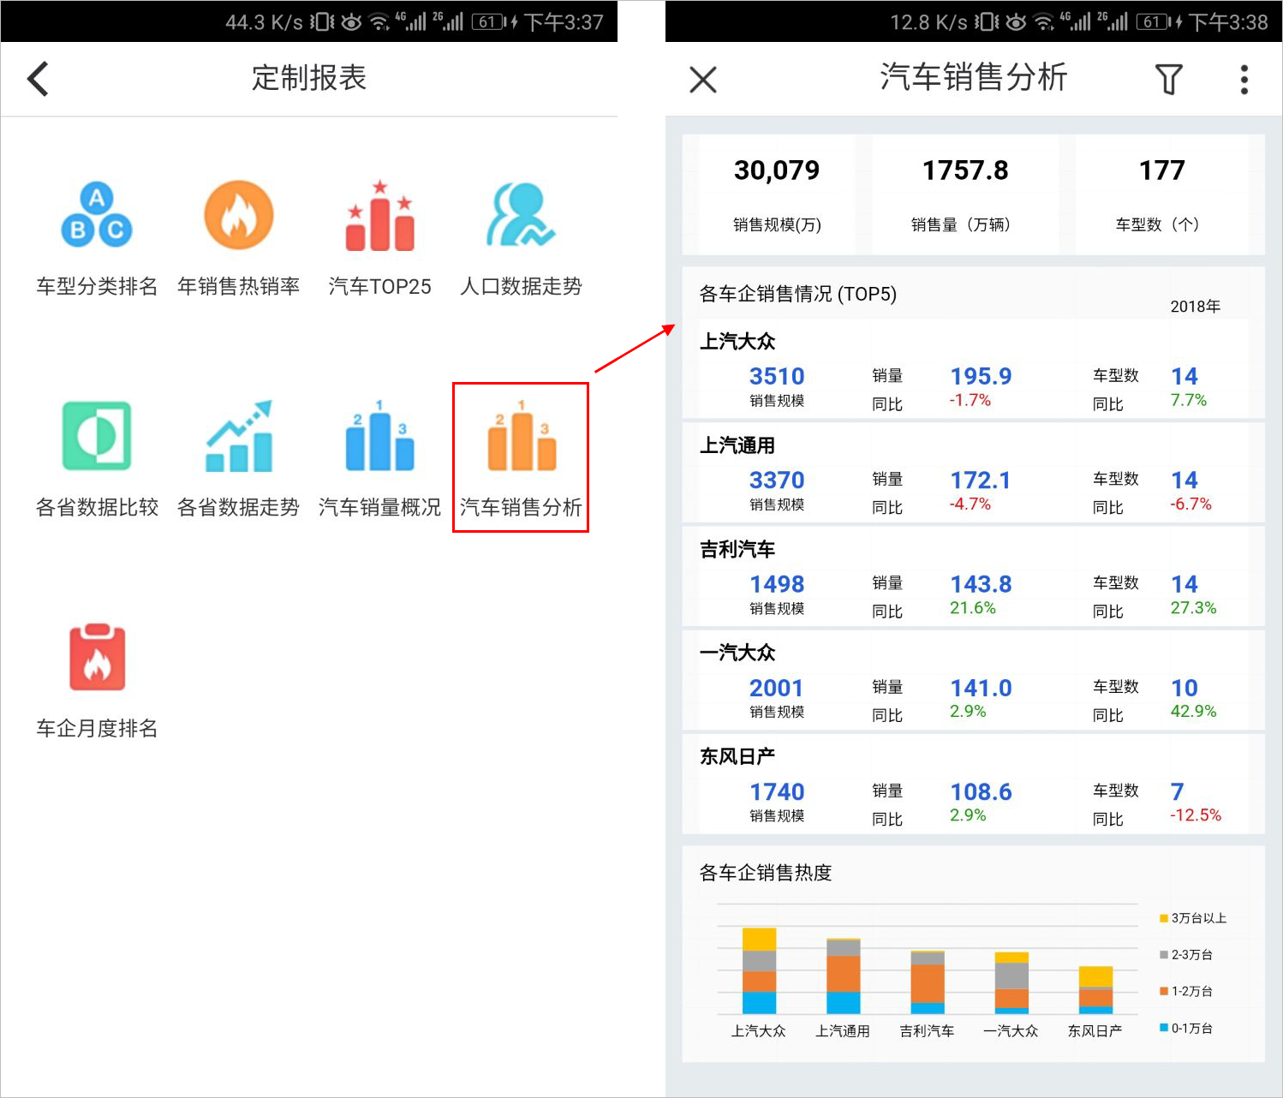Click the 3370 sales scale value
1283x1098 pixels.
(777, 480)
